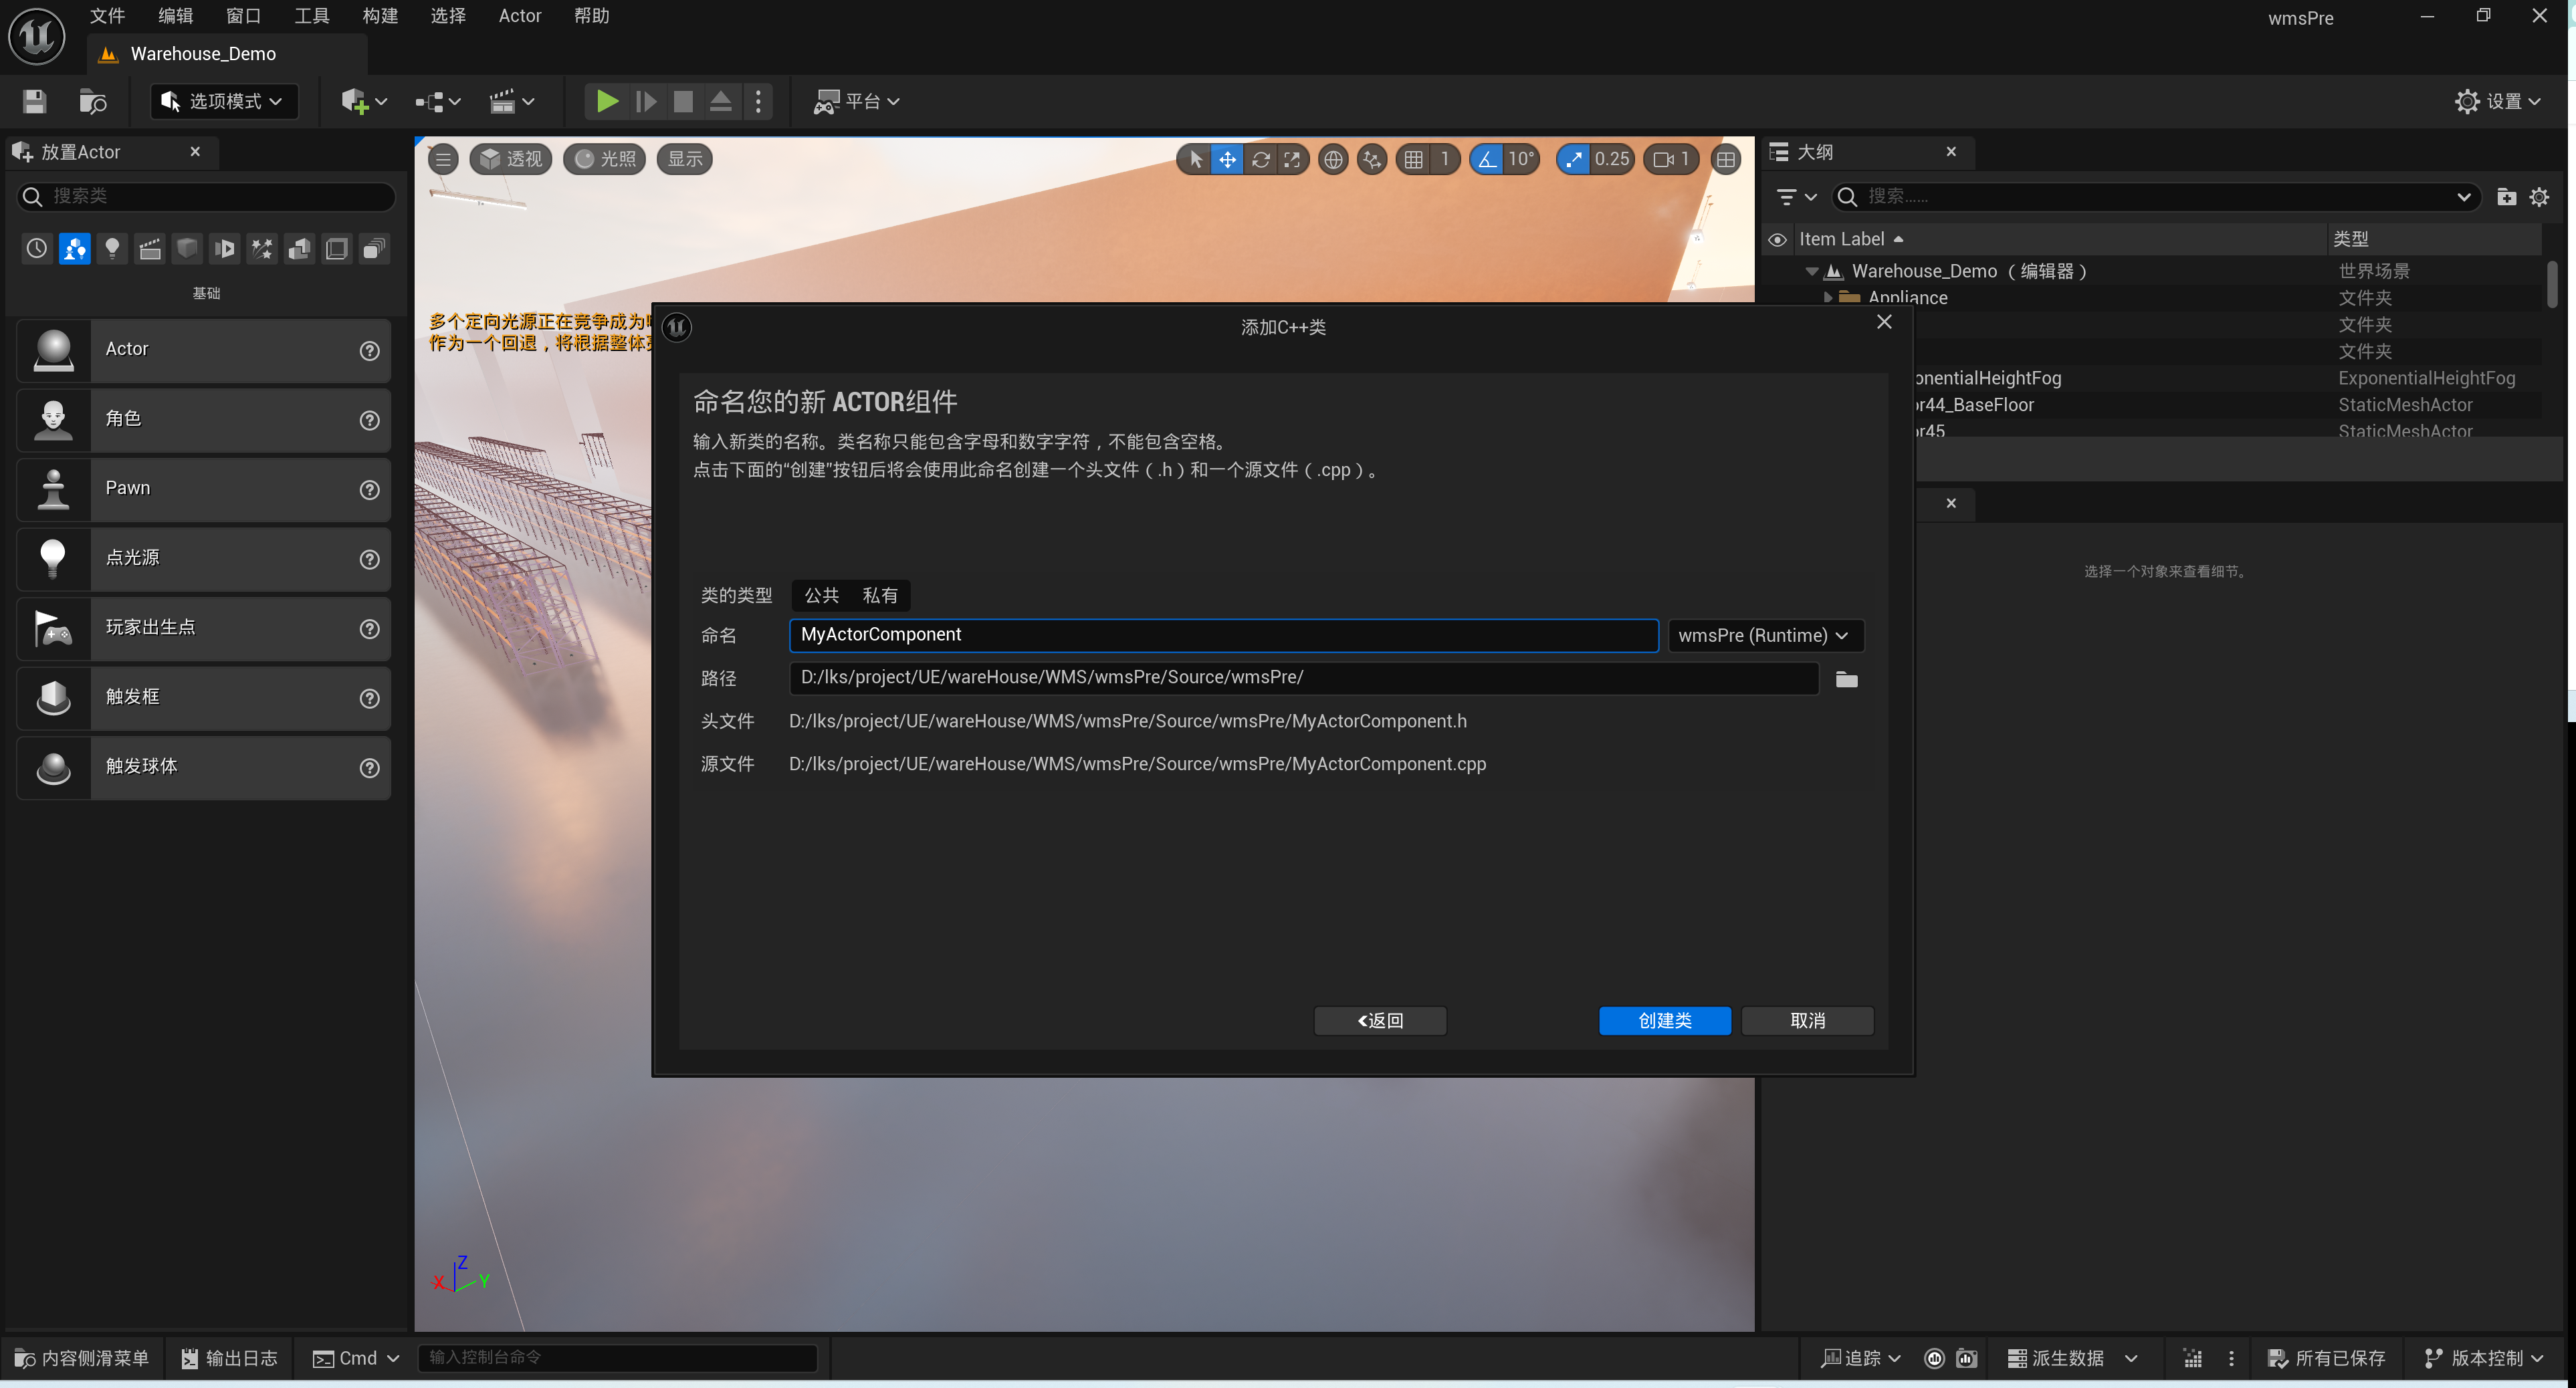This screenshot has width=2576, height=1388.
Task: Open the 构建 menu in menu bar
Action: tap(380, 16)
